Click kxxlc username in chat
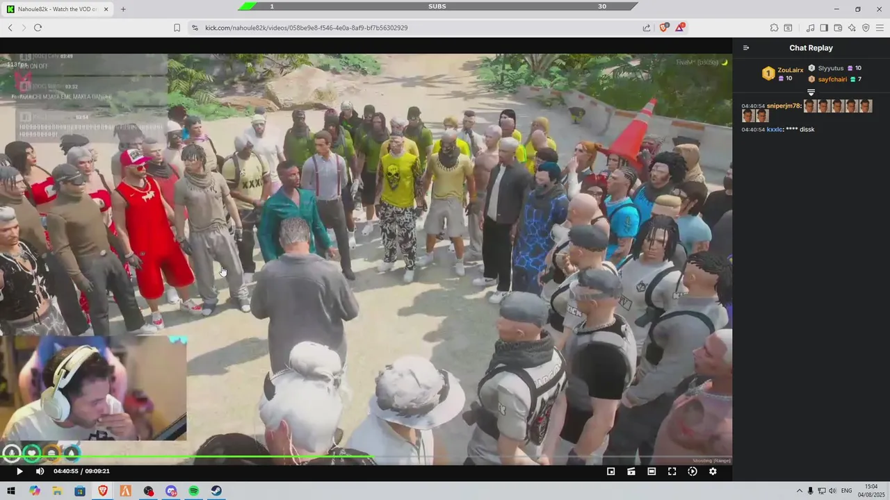This screenshot has width=890, height=500. [775, 129]
